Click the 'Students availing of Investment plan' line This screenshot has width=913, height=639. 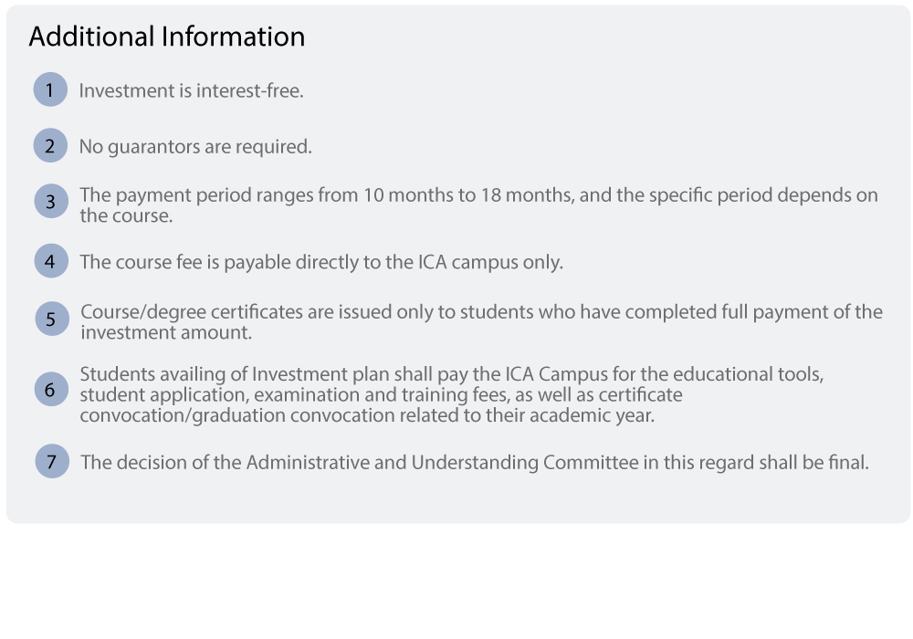click(452, 373)
